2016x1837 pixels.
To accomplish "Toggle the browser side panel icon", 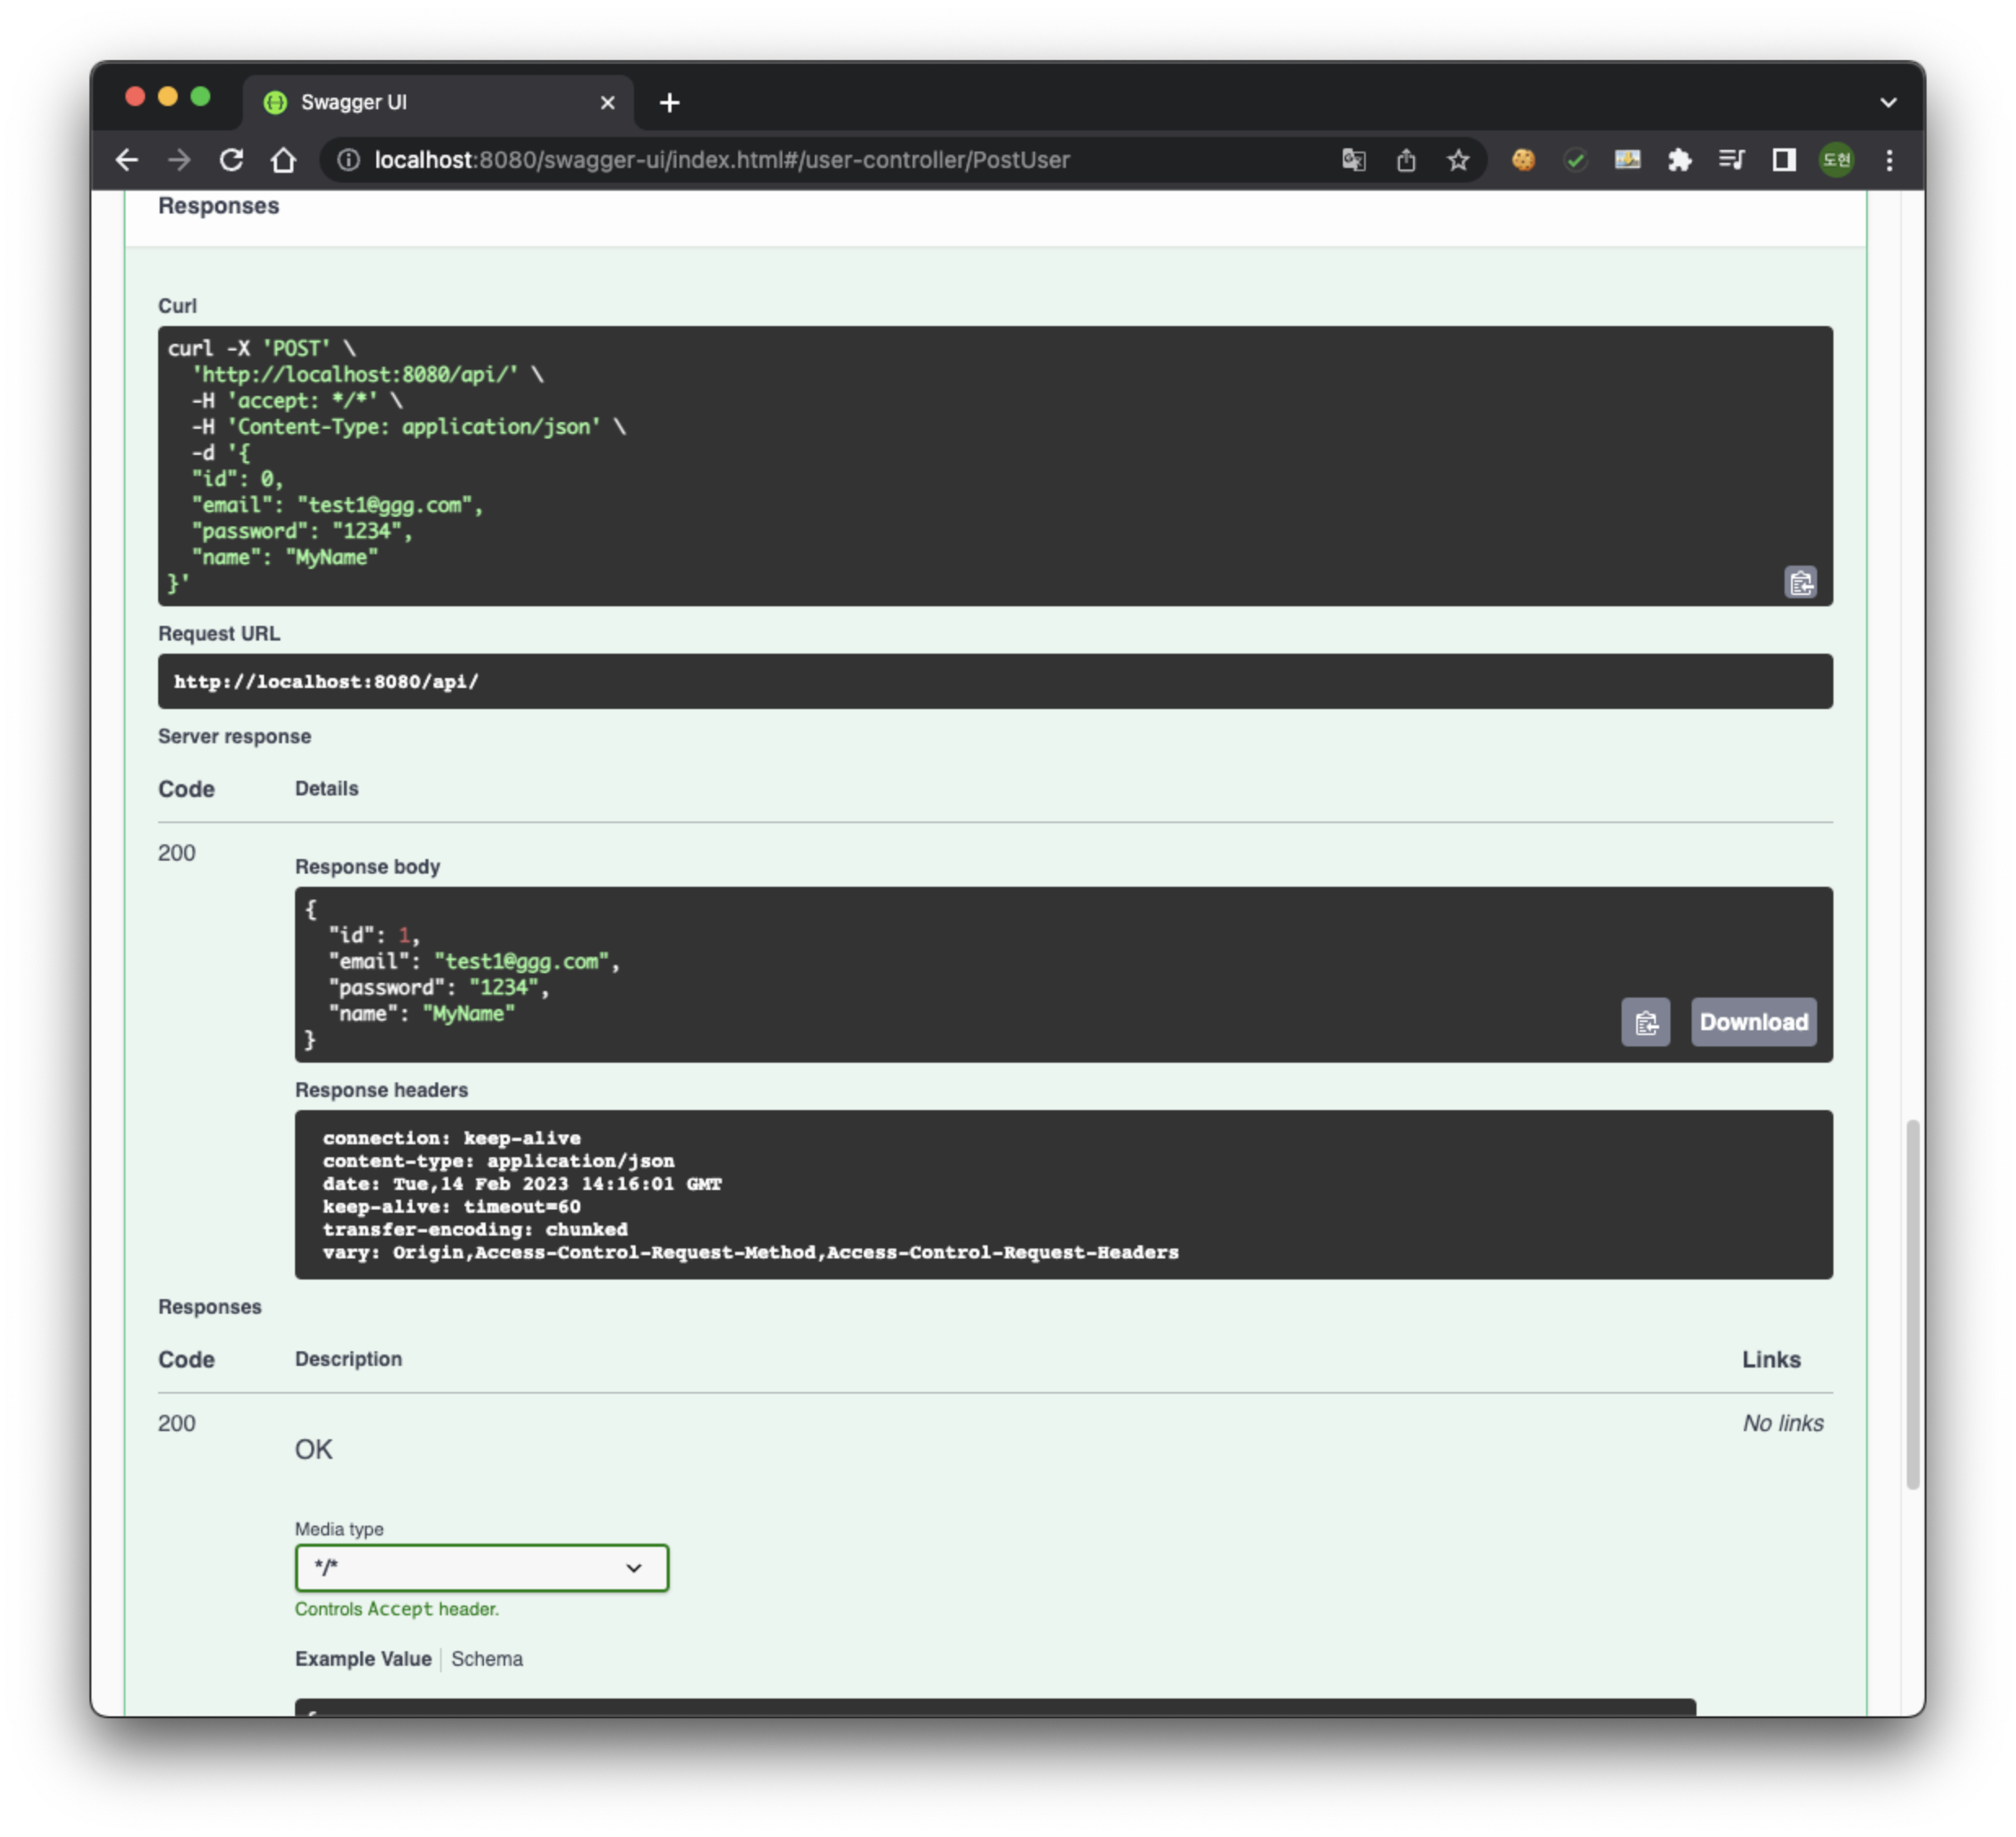I will [1784, 160].
